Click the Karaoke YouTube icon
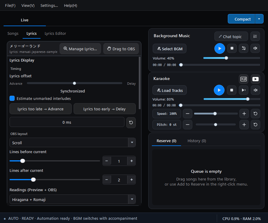The height and width of the screenshot is (223, 268). (255, 79)
